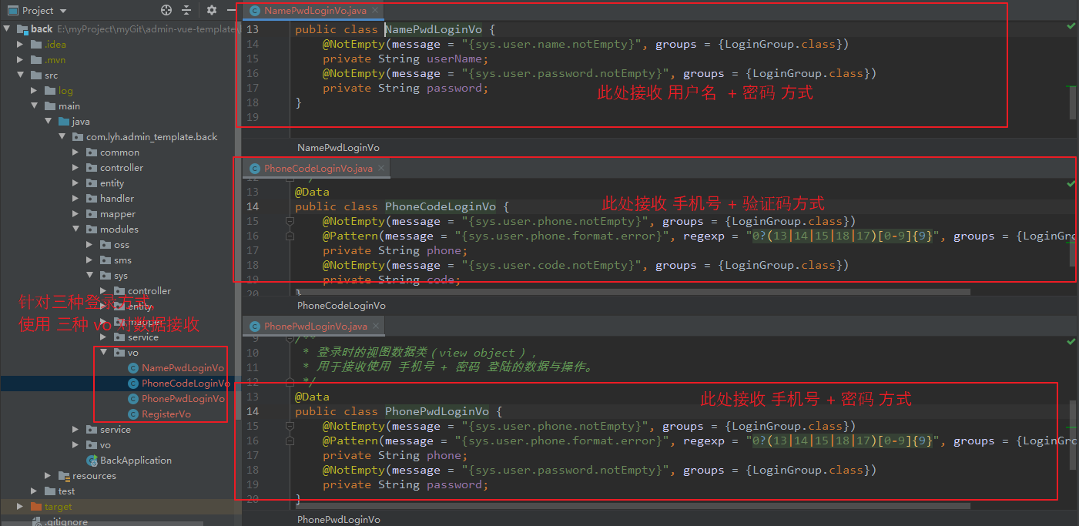
Task: Collapse the com.lyh.admin_template.back package arrow
Action: [62, 137]
